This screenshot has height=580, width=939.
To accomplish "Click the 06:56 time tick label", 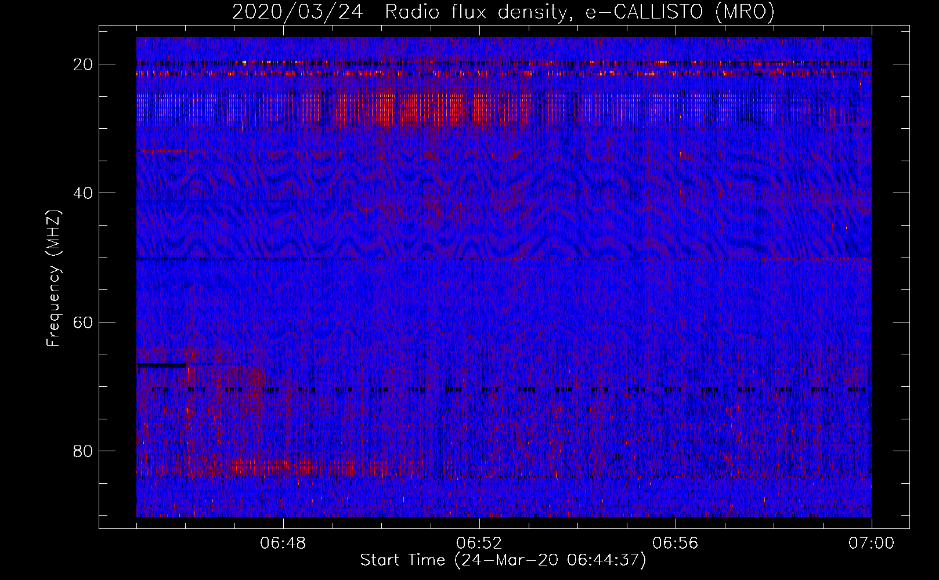I will pos(675,543).
